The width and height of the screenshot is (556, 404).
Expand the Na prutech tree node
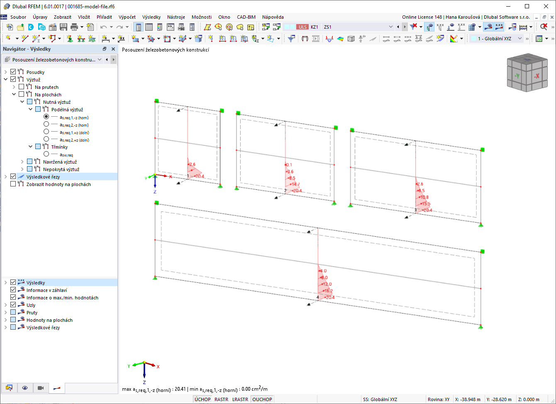click(14, 87)
